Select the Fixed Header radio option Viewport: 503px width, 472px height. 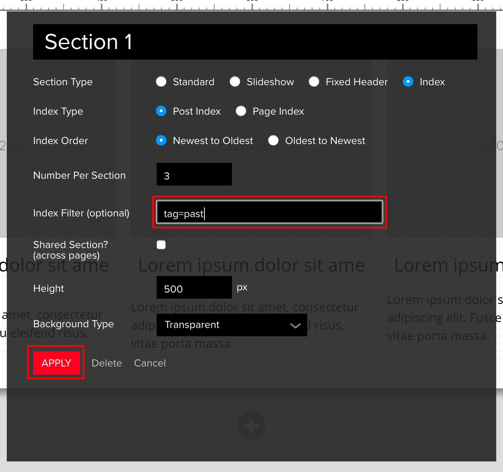[x=314, y=82]
